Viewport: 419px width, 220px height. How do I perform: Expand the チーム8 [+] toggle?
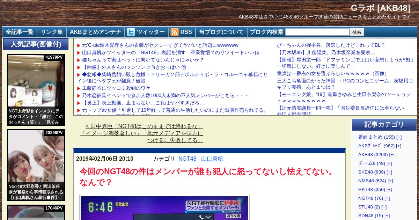pos(389,163)
